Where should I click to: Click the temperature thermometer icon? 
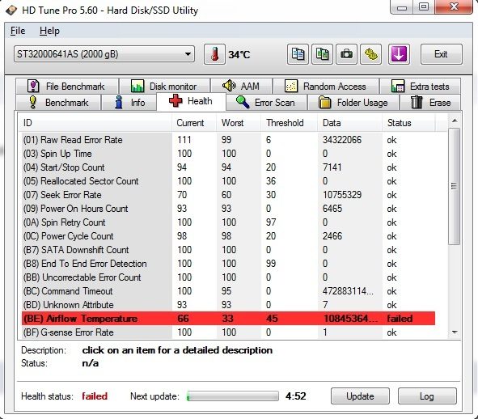(214, 54)
